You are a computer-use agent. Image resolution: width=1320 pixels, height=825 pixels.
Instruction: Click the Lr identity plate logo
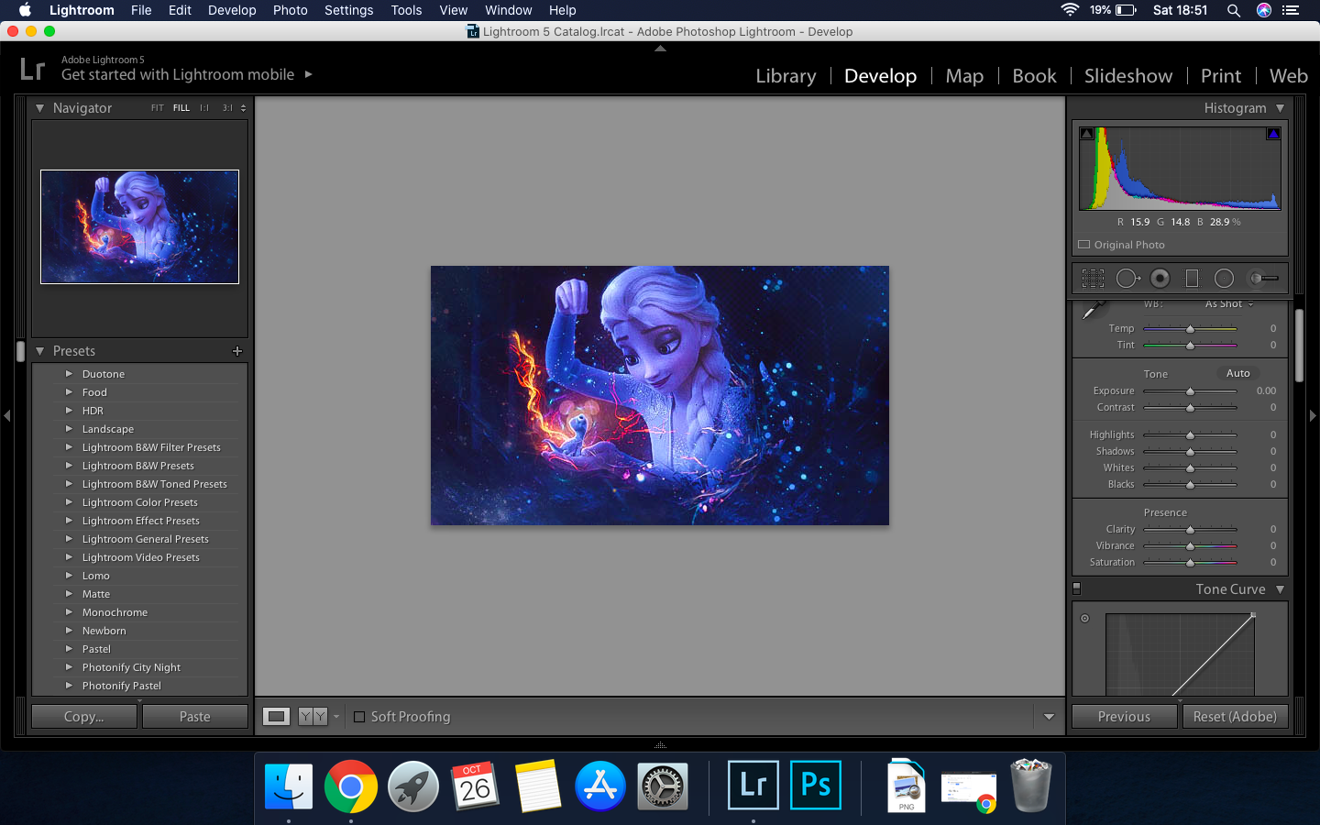click(33, 69)
